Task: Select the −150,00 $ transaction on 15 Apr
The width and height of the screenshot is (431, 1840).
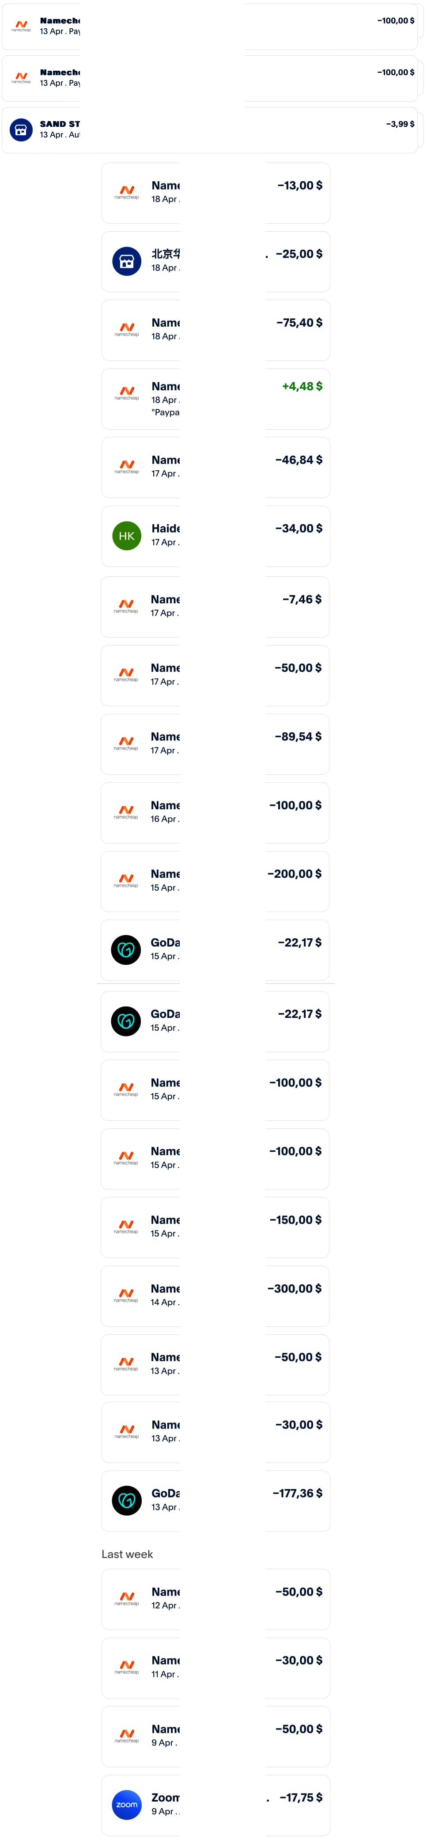Action: (x=215, y=1227)
